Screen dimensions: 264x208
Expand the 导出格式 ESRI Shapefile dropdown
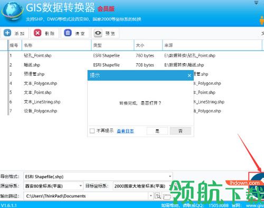tap(170, 176)
